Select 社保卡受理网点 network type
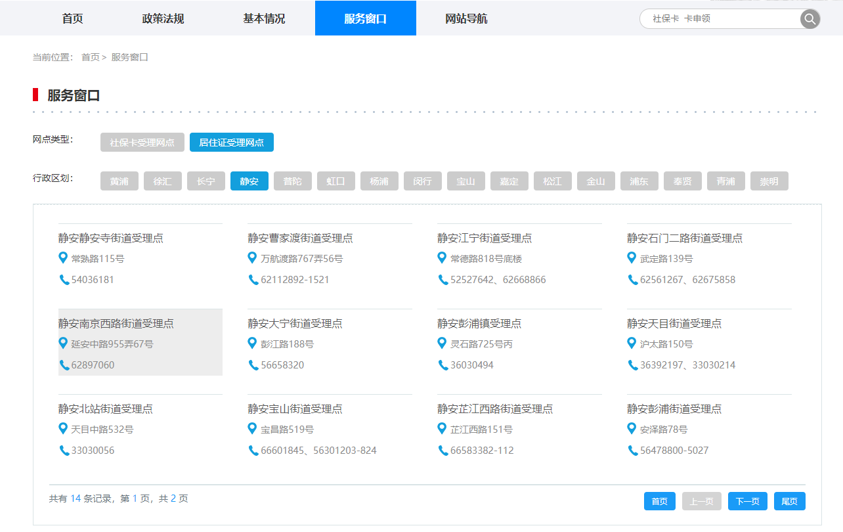Screen dimensions: 843x532 (142, 143)
